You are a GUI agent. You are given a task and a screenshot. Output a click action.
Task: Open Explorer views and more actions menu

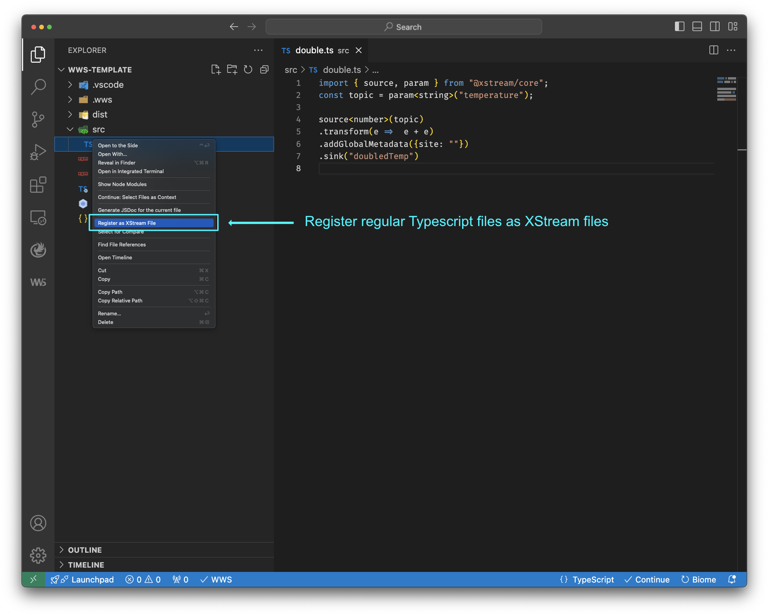pos(258,50)
